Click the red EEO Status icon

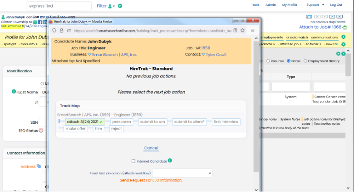pos(41,131)
